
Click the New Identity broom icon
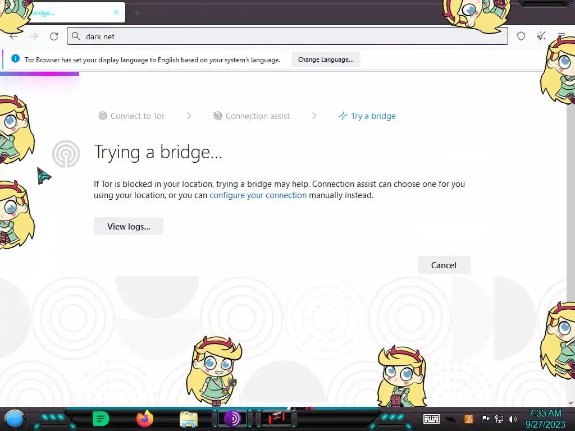click(541, 36)
